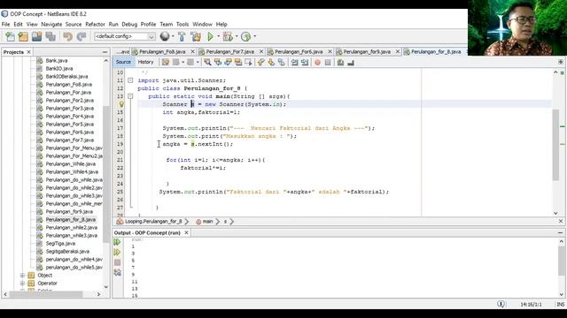This screenshot has height=318, width=567.
Task: Collapse the code fold at line 11
Action: (x=130, y=80)
